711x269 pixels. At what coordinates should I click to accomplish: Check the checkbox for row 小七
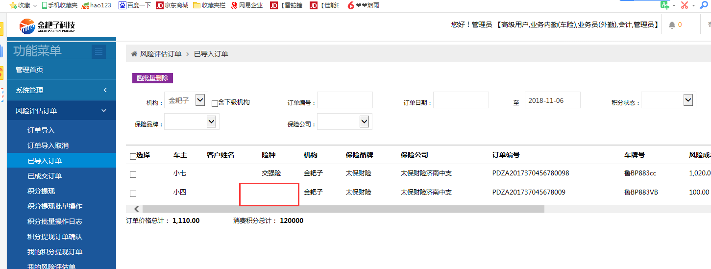(133, 174)
